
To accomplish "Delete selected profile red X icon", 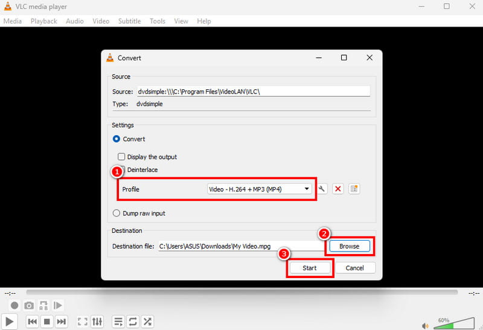I will click(x=338, y=189).
